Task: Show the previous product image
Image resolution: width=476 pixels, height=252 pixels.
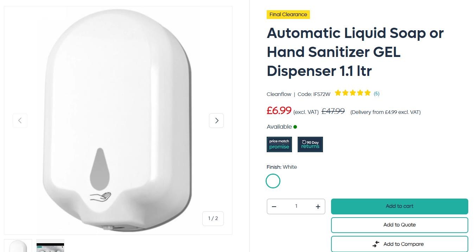Action: 20,121
